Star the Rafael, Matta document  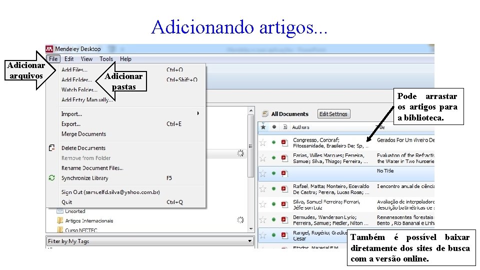pos(262,188)
